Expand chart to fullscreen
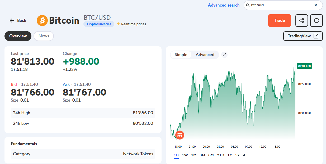 [224, 55]
